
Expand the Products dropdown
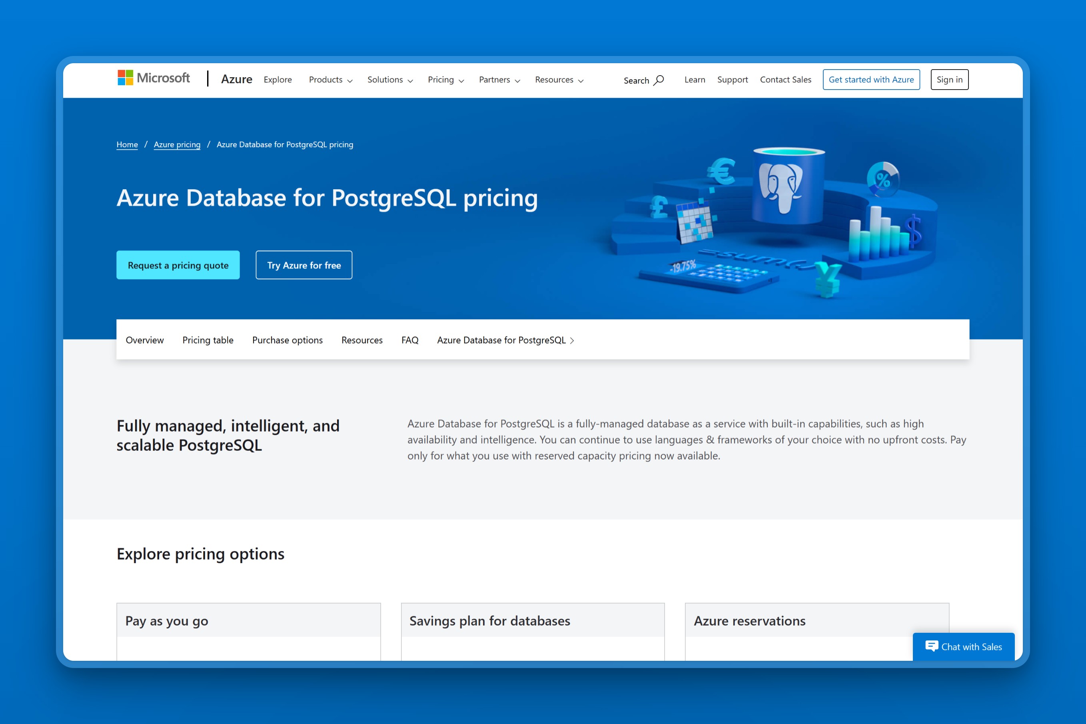(330, 80)
